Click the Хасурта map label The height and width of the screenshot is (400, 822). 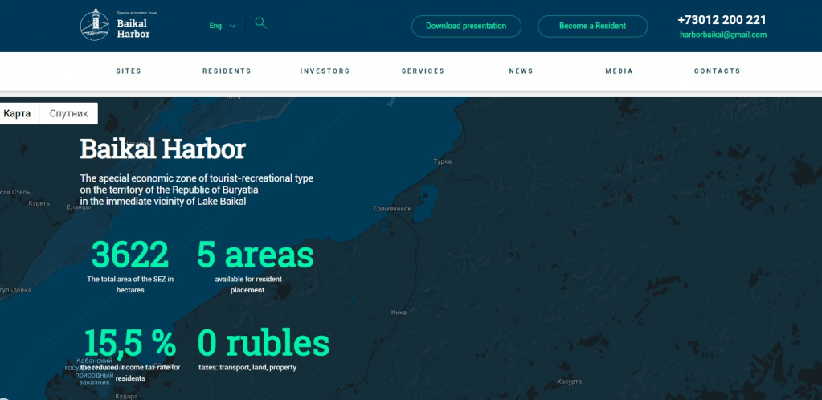pyautogui.click(x=570, y=382)
